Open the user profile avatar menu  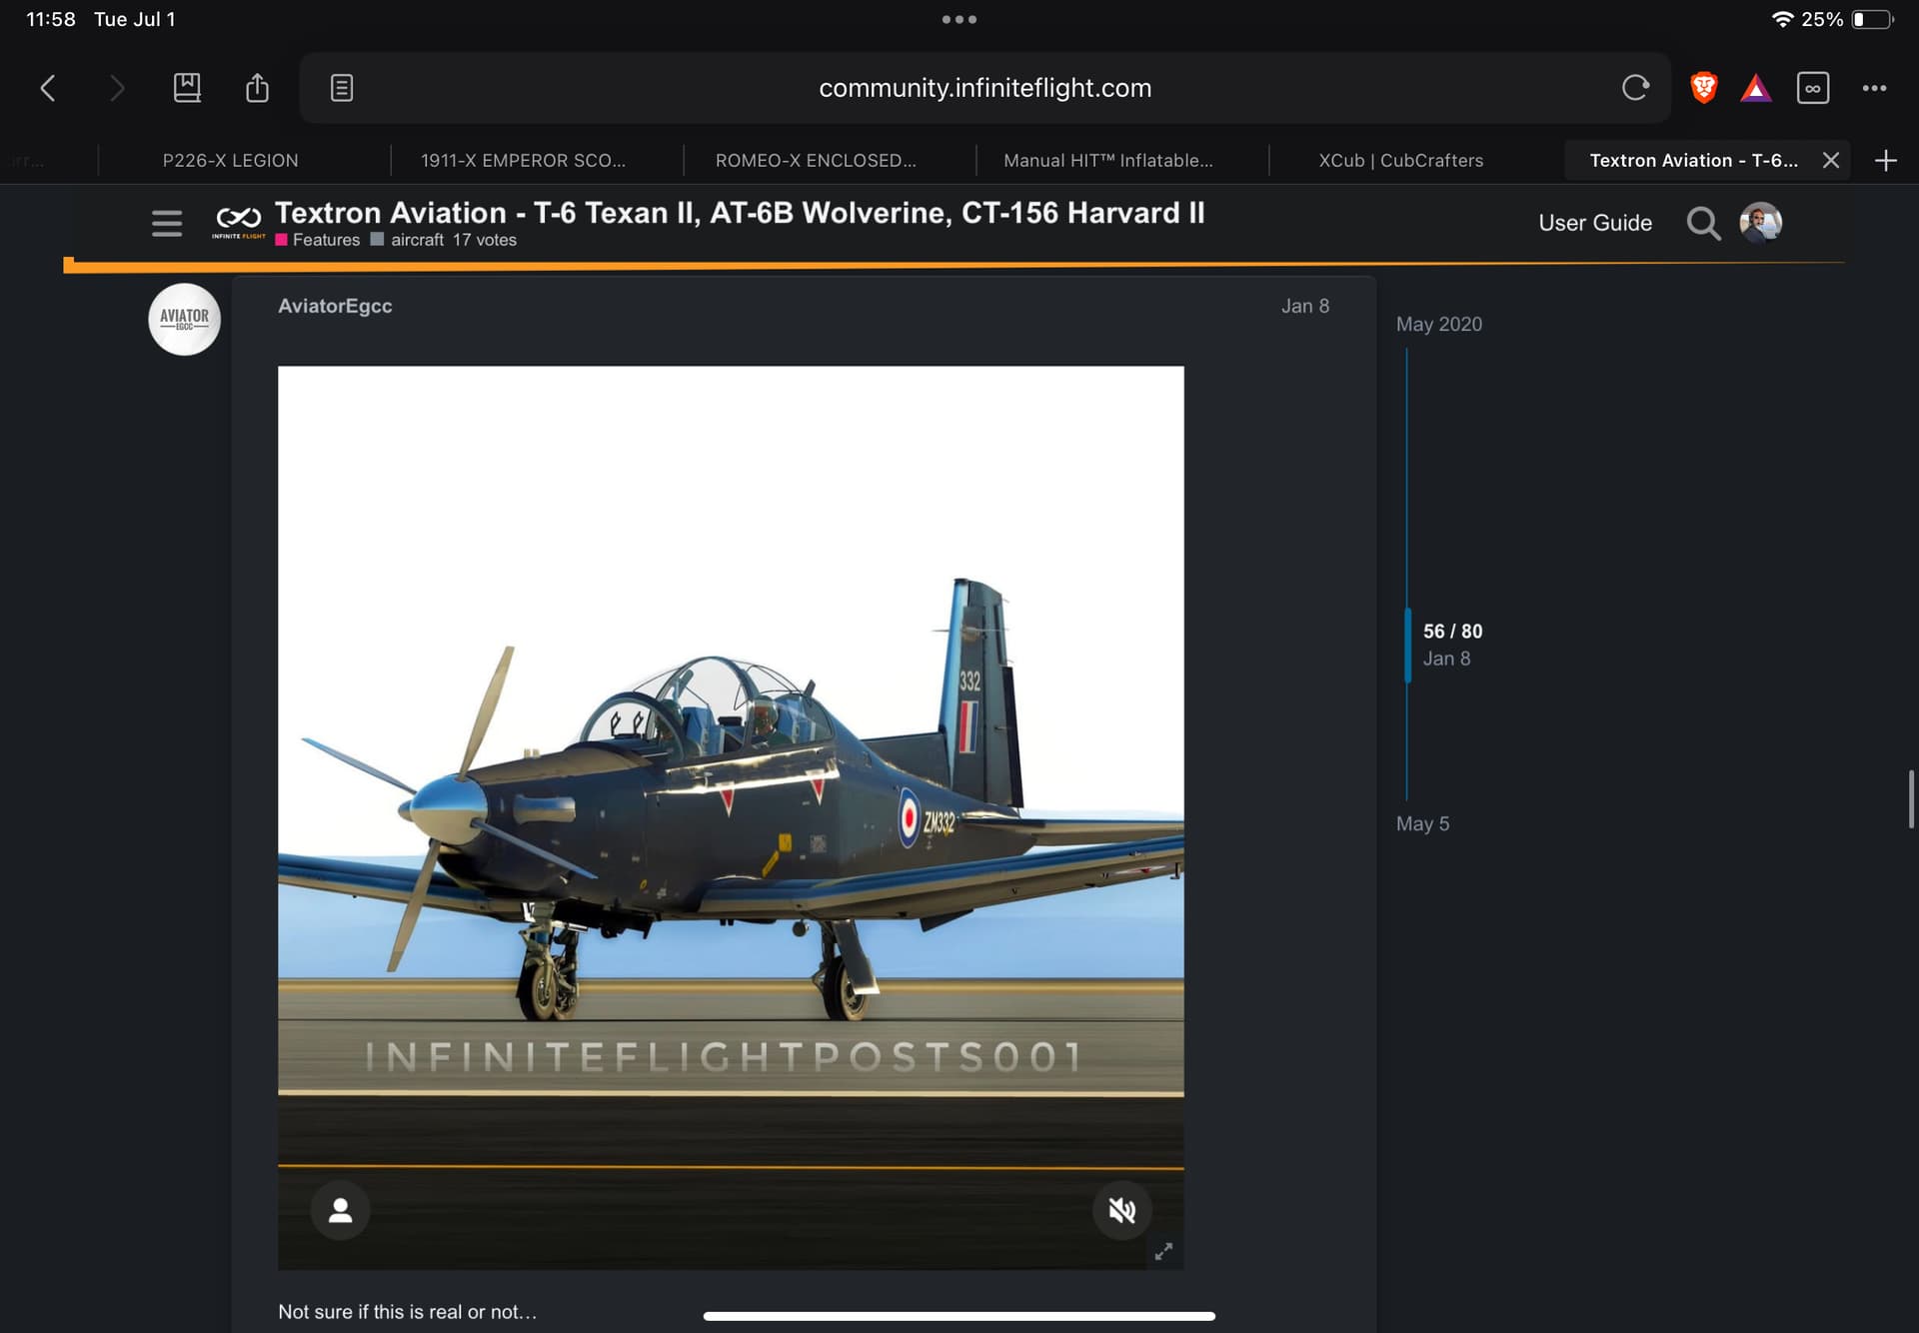coord(1761,222)
